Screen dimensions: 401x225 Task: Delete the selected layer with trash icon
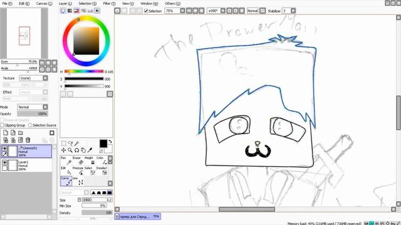click(28, 140)
